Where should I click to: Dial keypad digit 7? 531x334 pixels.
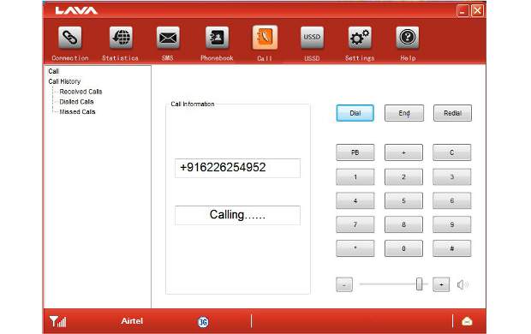coord(355,224)
